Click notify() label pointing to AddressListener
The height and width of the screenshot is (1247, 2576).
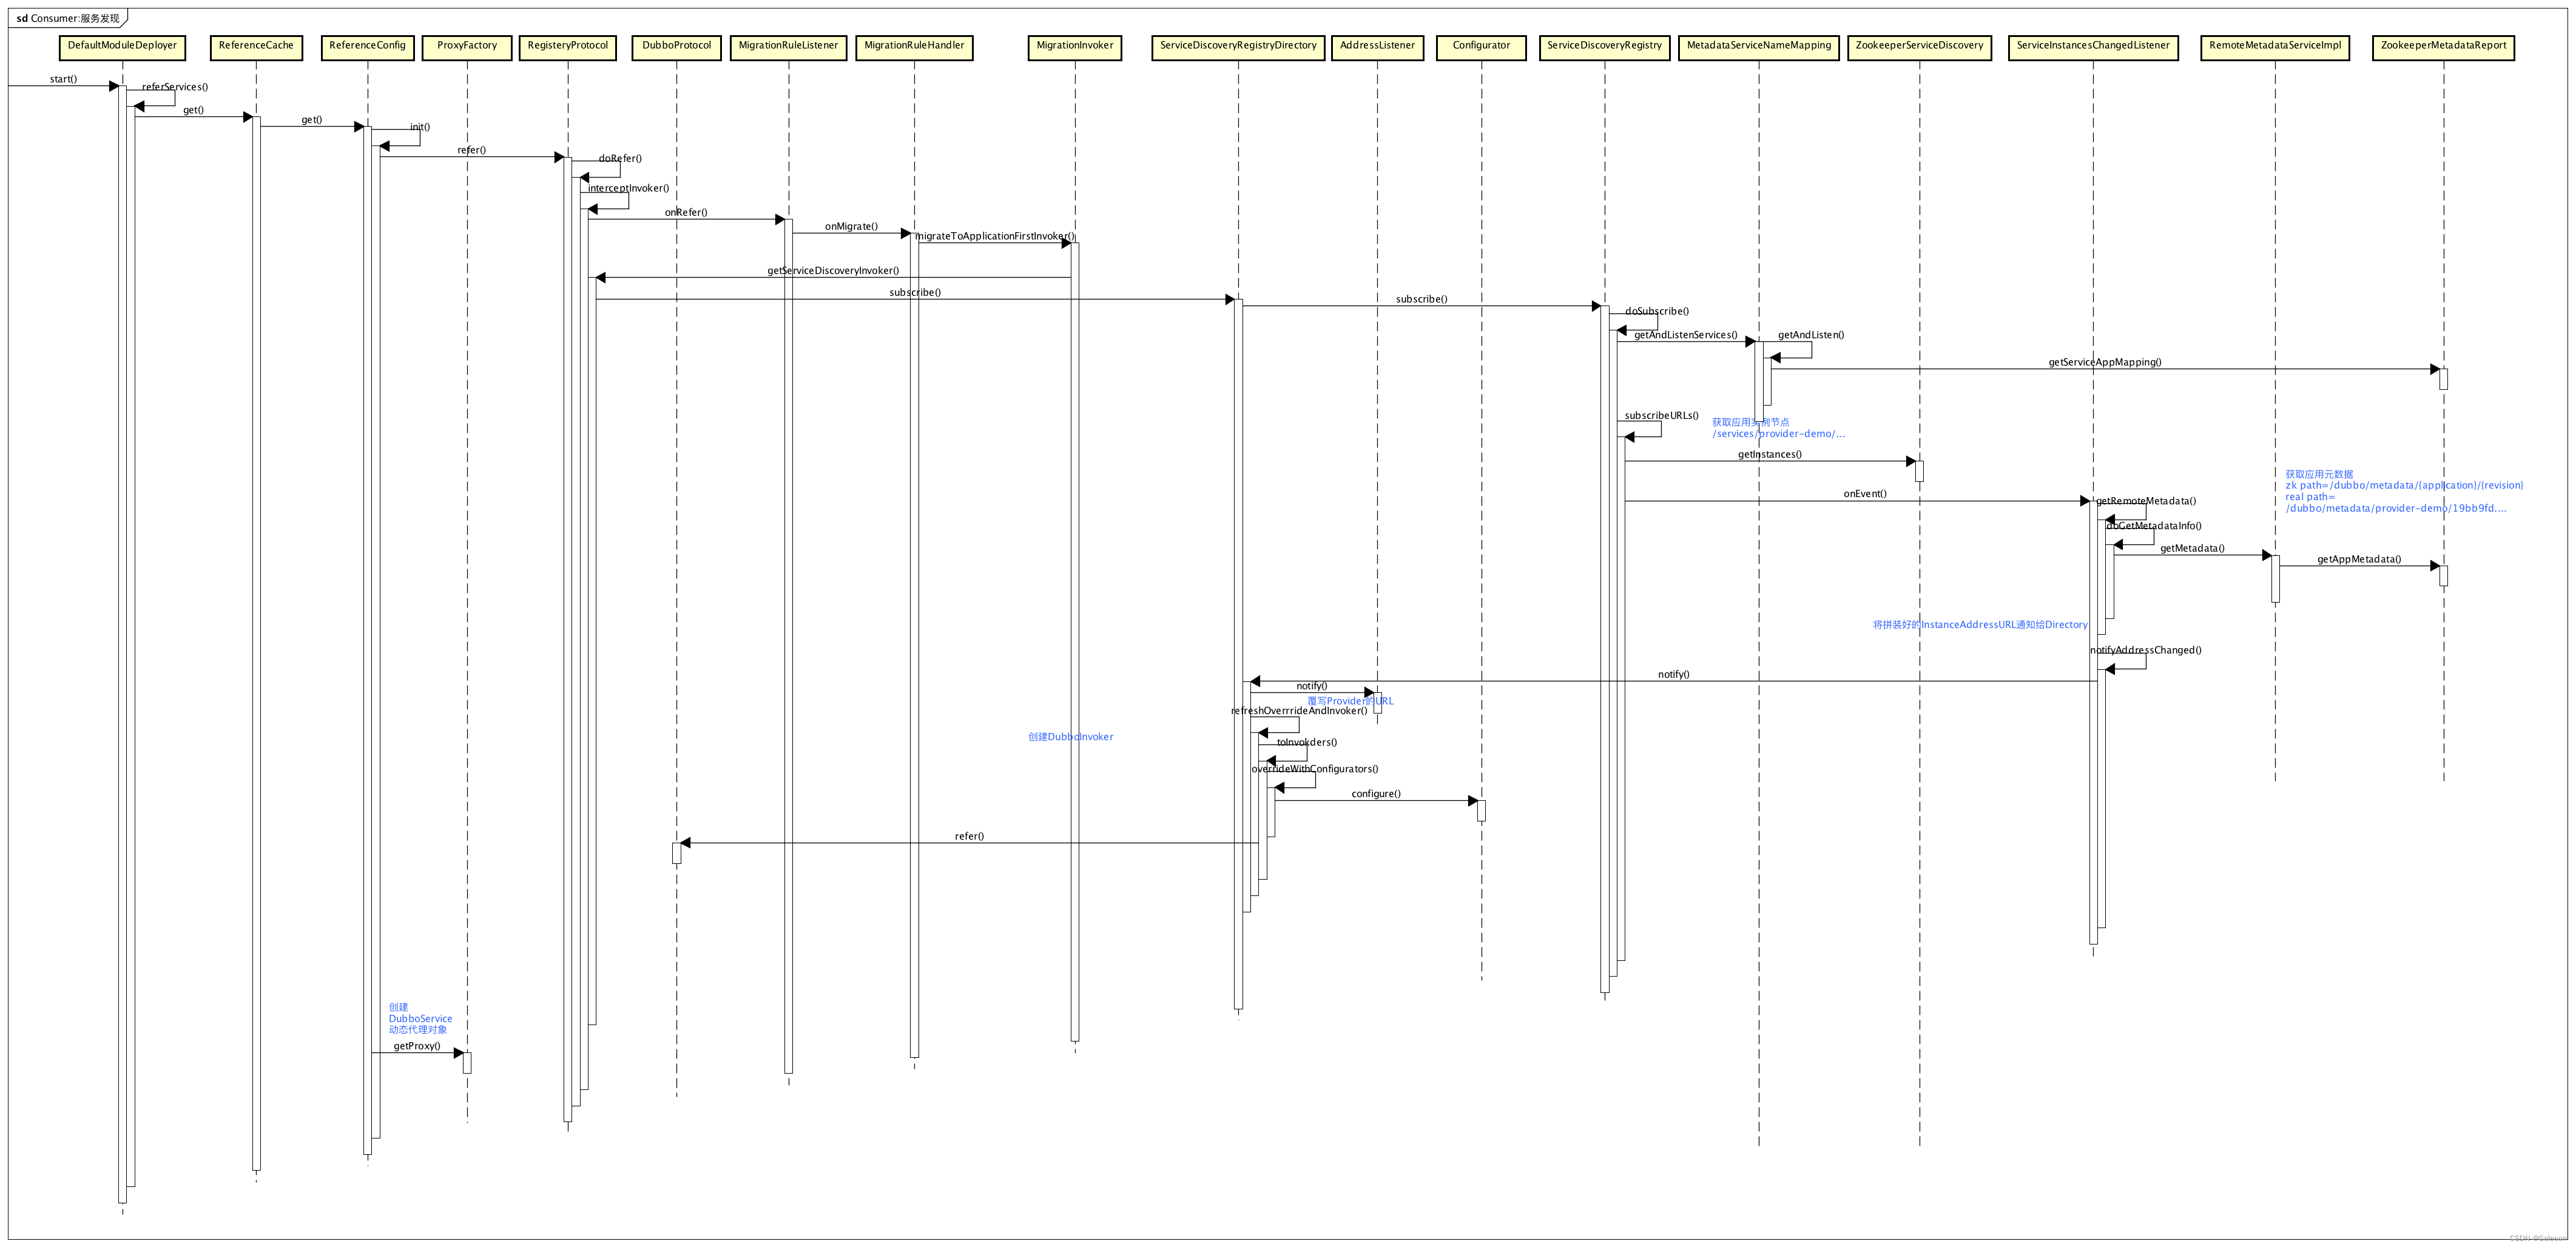[x=1312, y=686]
